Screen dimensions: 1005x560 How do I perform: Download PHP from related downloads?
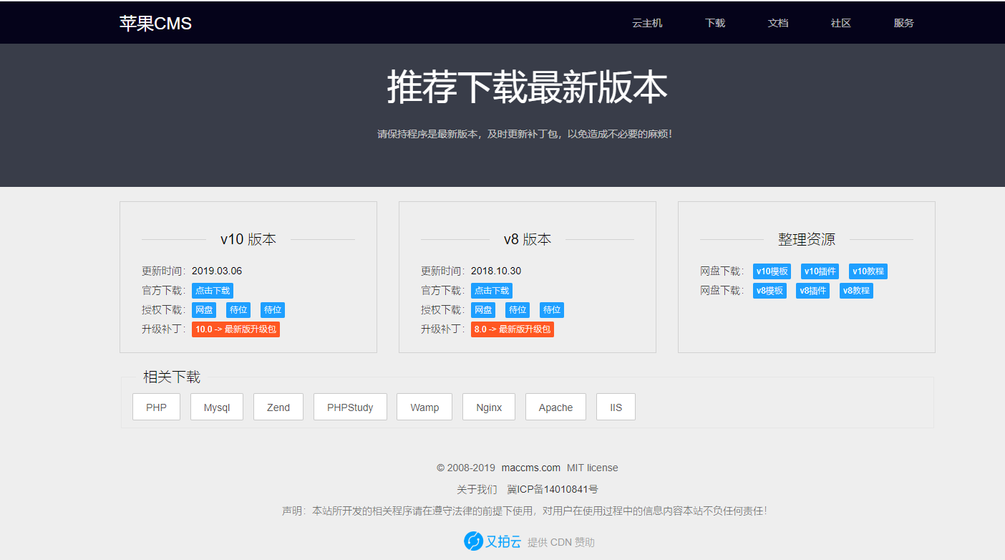(x=156, y=407)
